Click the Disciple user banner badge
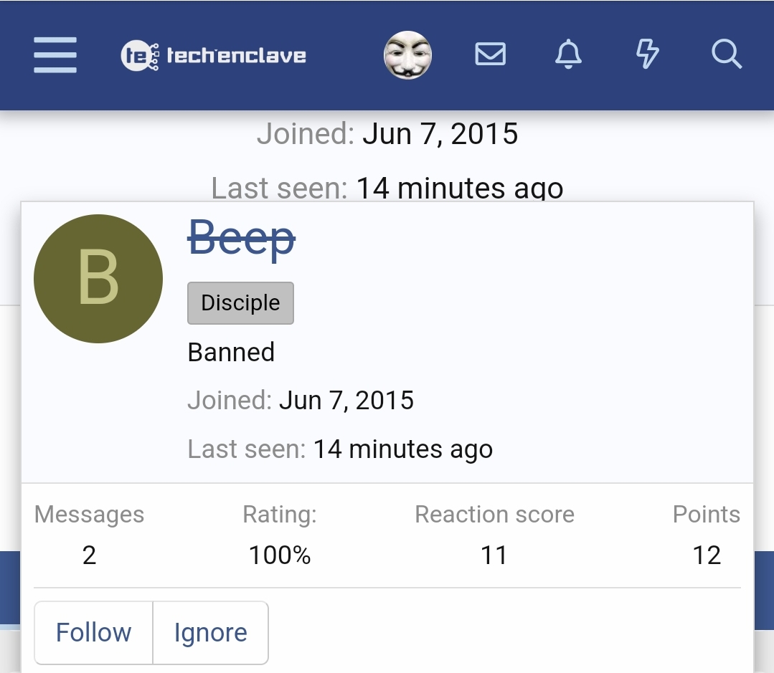This screenshot has width=774, height=673. point(240,302)
